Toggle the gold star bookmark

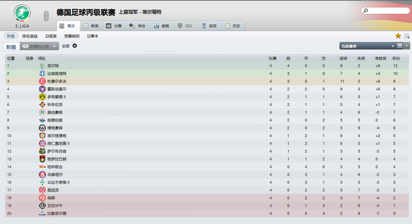click(398, 36)
